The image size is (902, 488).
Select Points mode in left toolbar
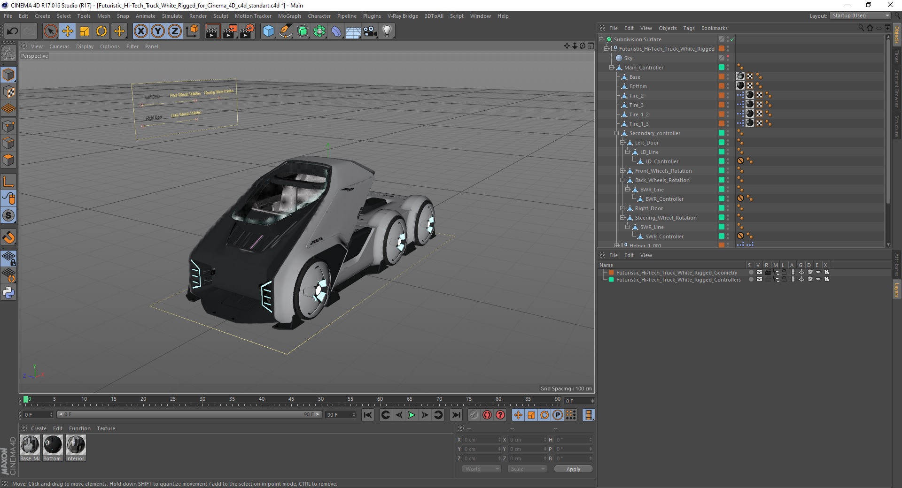(x=8, y=126)
